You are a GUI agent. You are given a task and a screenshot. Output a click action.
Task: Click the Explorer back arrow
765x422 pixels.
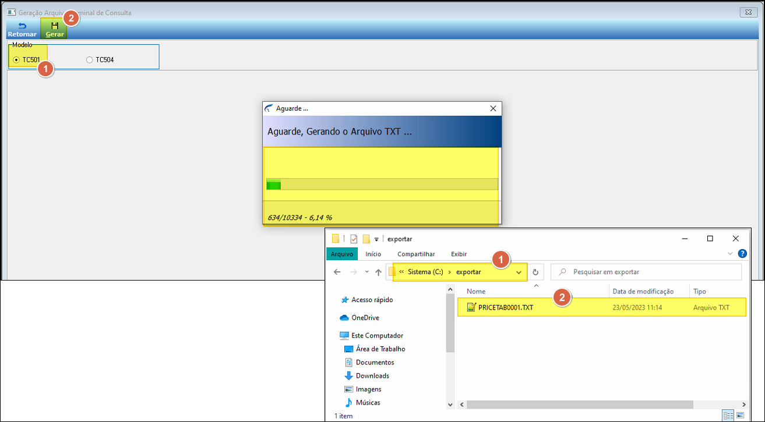pyautogui.click(x=337, y=272)
